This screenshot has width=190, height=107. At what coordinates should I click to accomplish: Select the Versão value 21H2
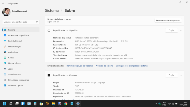point(77,86)
